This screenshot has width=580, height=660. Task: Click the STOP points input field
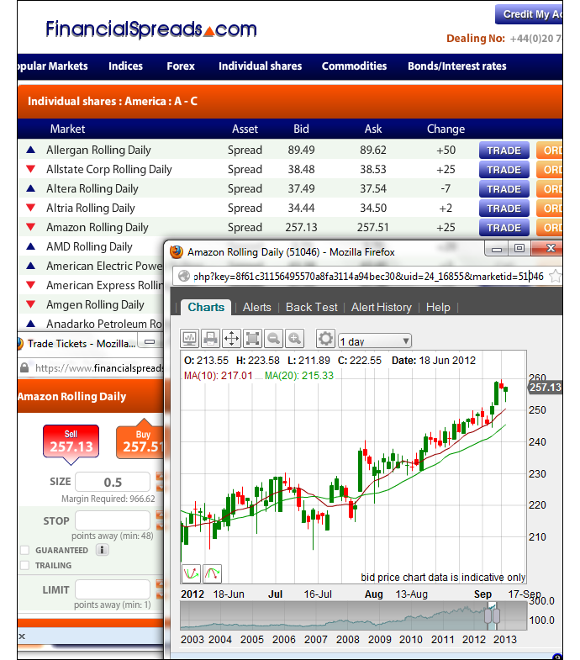point(113,520)
